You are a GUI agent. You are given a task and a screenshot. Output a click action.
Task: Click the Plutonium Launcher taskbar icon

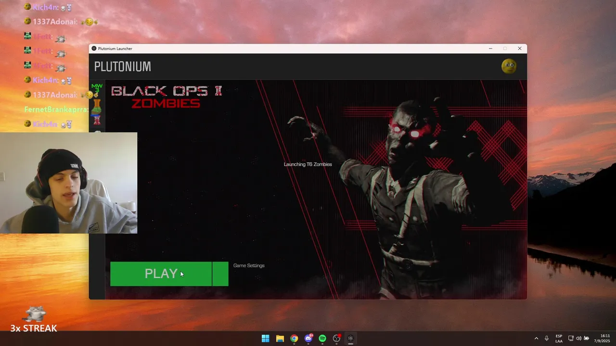point(351,338)
